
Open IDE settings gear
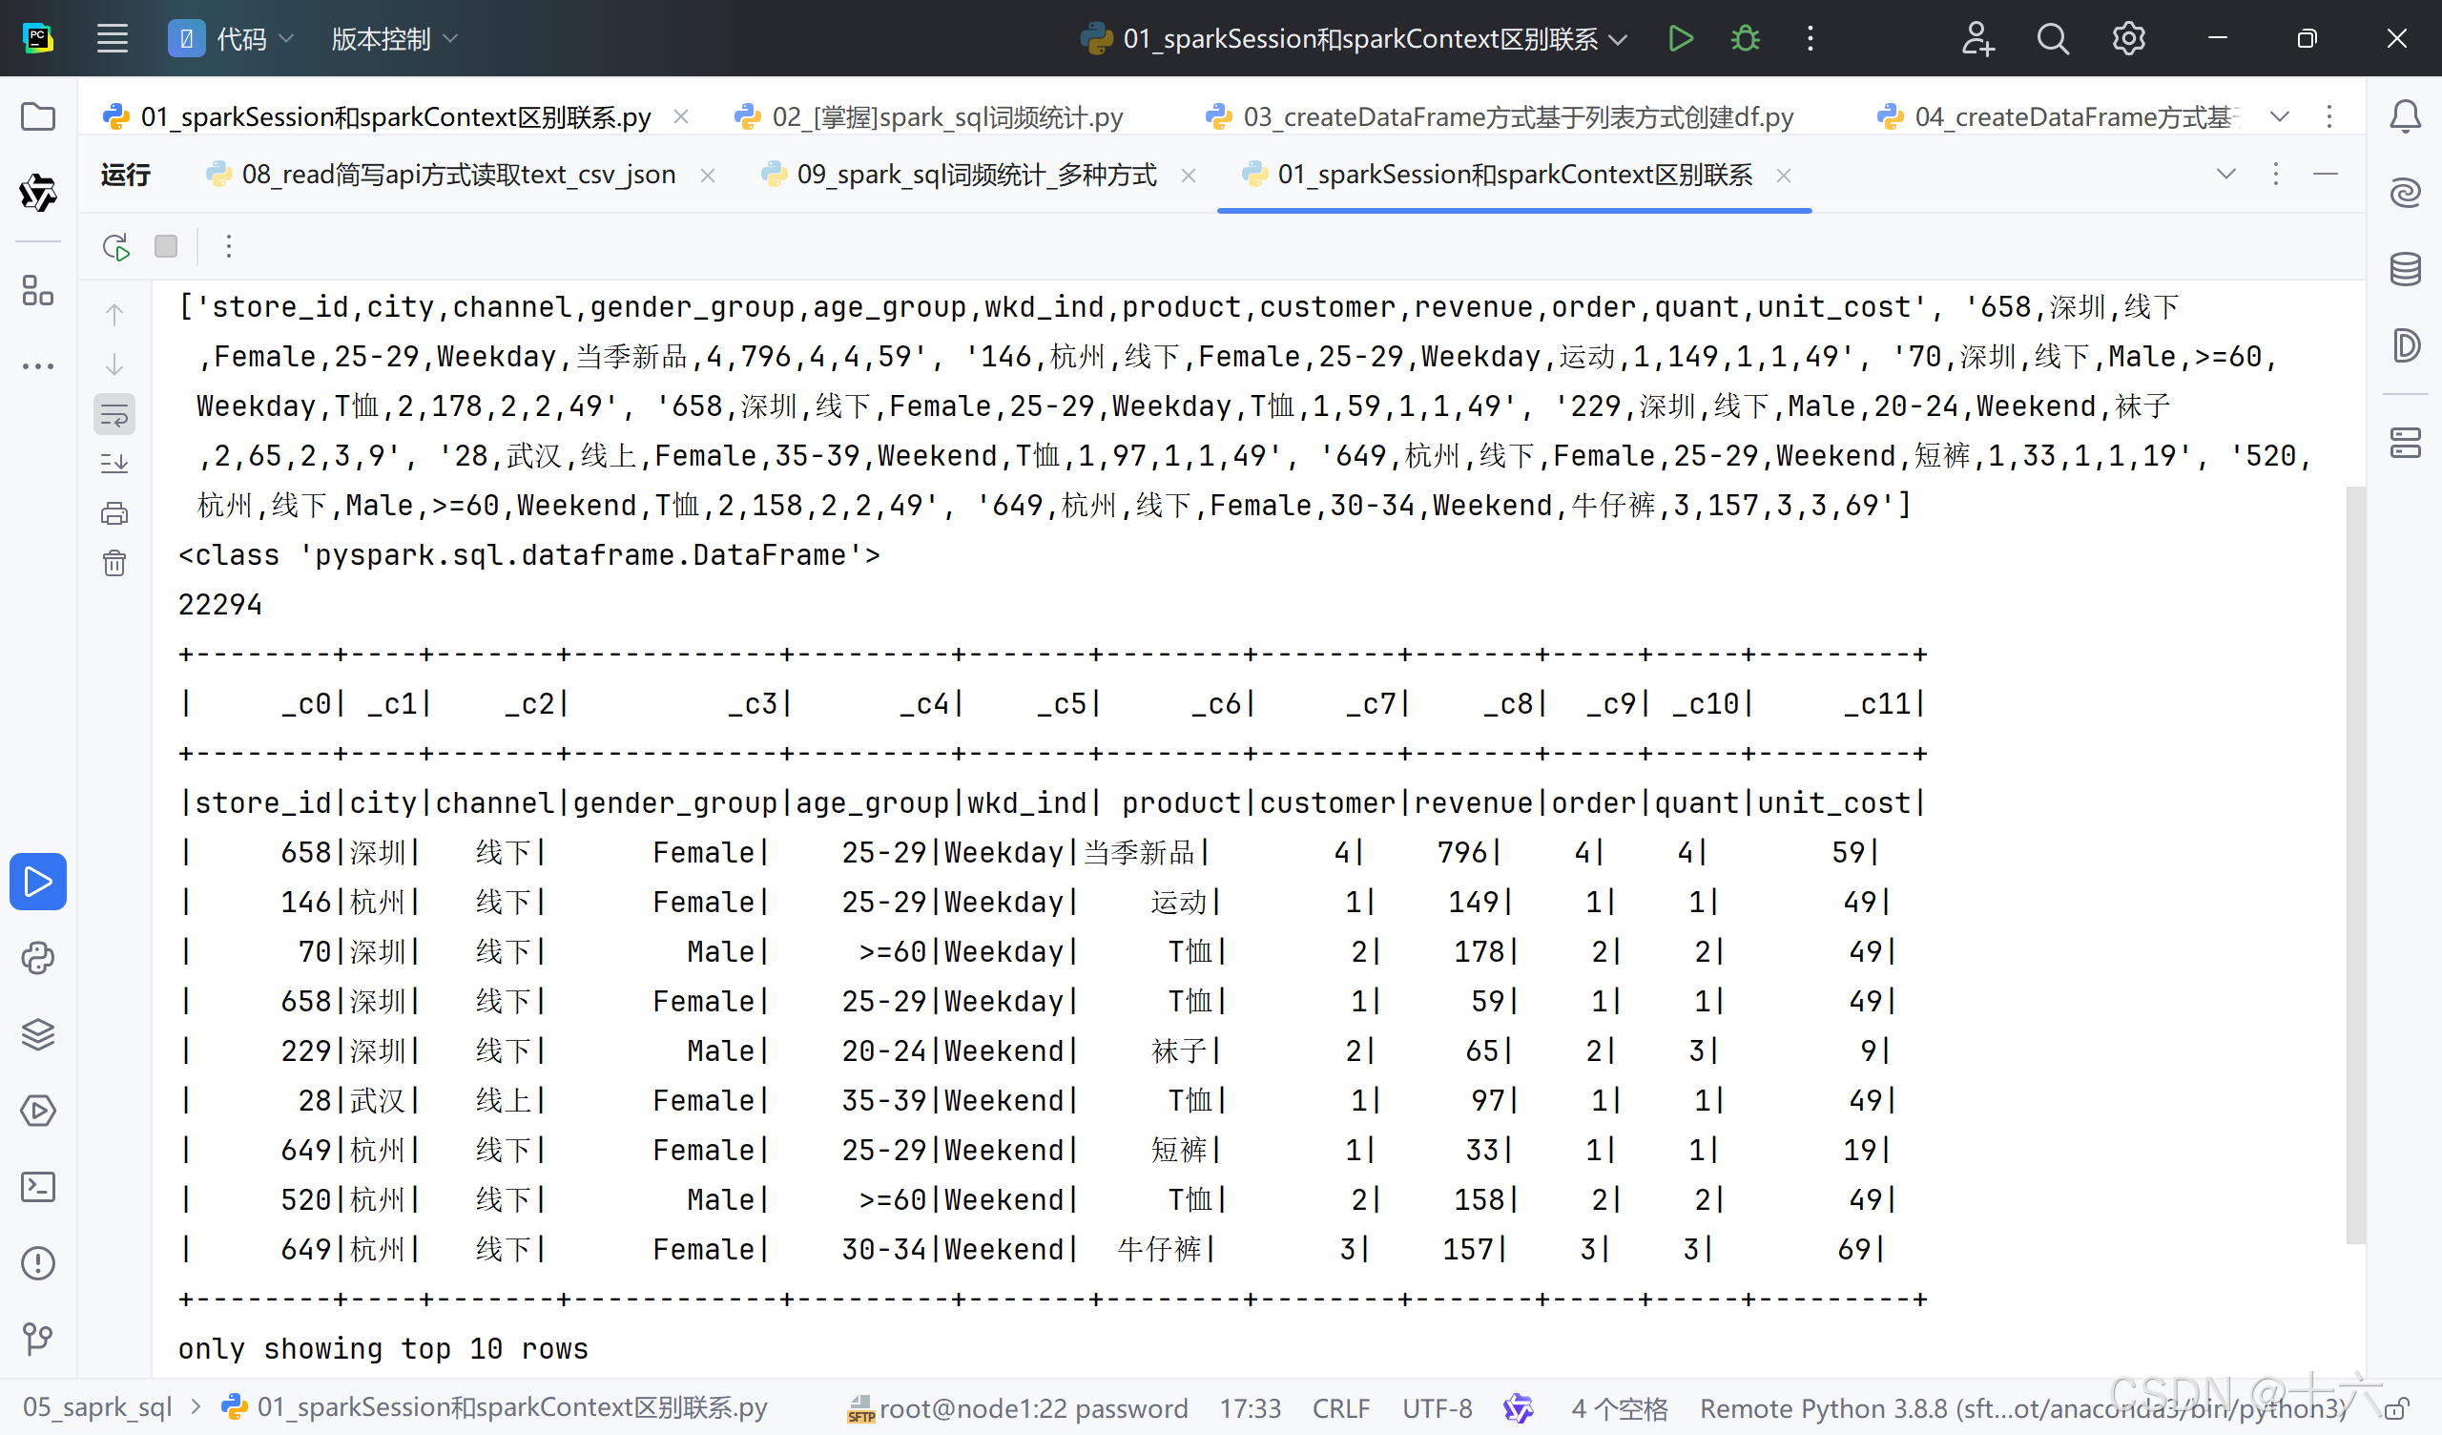(x=2129, y=39)
